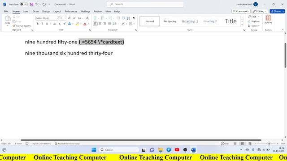The height and width of the screenshot is (161, 287).
Task: Click the Bullets list icon
Action: 95,18
